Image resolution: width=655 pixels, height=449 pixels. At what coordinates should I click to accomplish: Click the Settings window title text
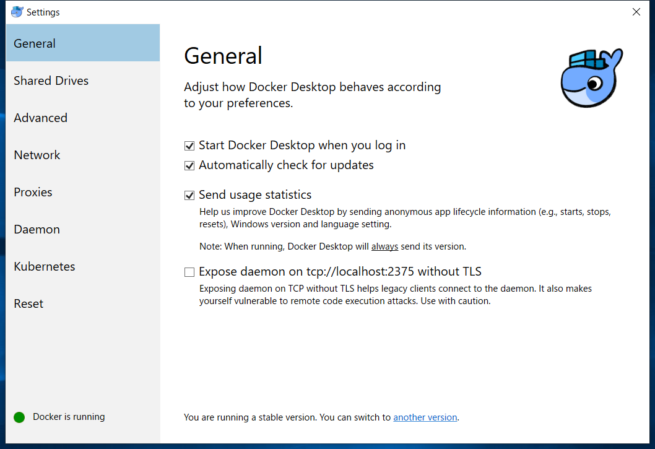43,12
